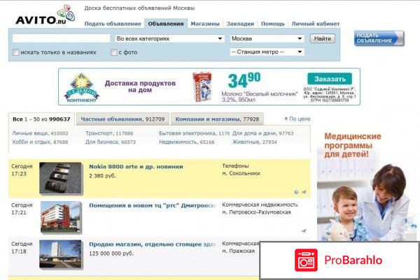Click 'Доставка продуктов на дом' banner text

[140, 87]
